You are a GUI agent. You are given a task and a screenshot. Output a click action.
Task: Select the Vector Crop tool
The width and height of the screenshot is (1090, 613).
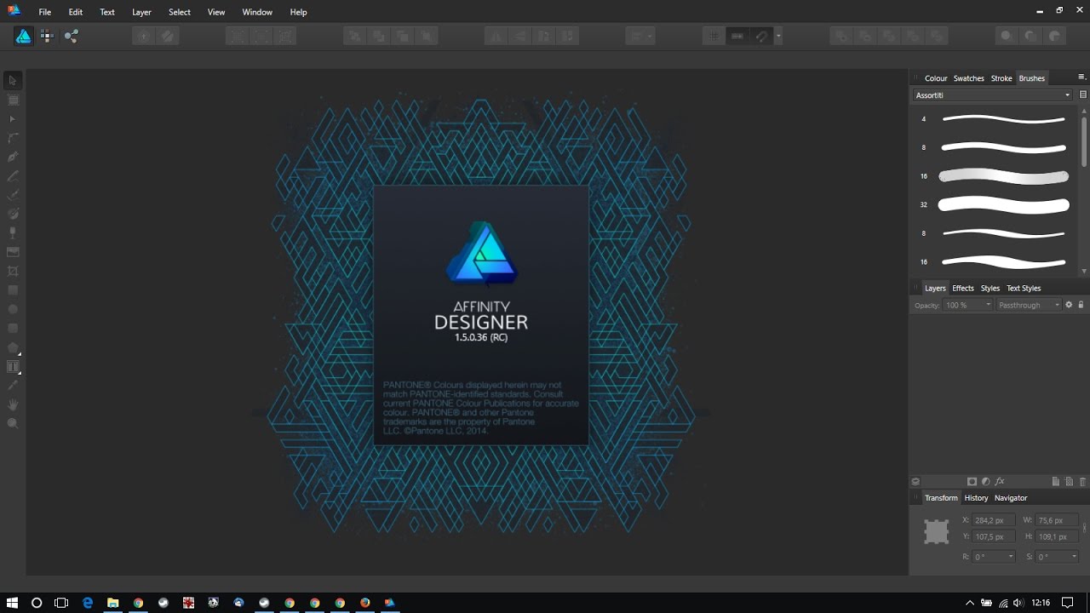click(x=13, y=271)
